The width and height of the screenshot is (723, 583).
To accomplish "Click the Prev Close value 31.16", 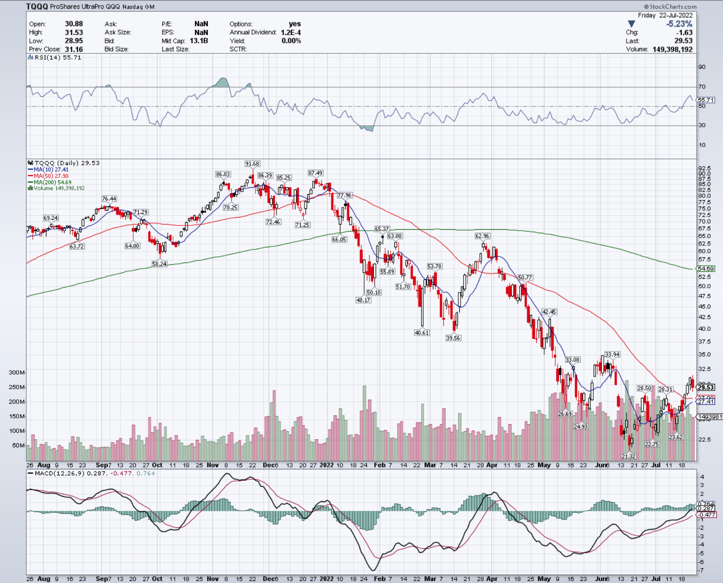I will coord(74,49).
